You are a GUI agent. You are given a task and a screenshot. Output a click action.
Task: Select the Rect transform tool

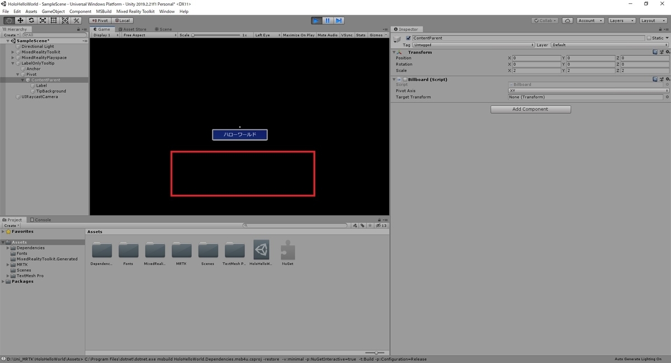pyautogui.click(x=54, y=21)
